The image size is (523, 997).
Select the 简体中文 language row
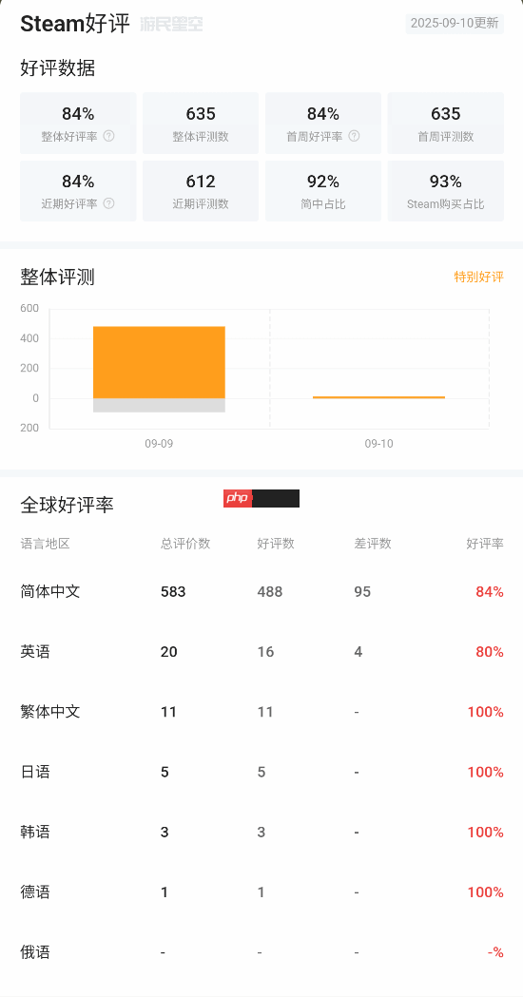pyautogui.click(x=261, y=592)
